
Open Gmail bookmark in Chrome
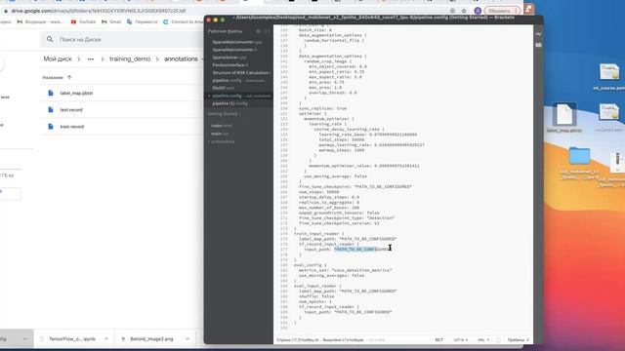pyautogui.click(x=111, y=21)
